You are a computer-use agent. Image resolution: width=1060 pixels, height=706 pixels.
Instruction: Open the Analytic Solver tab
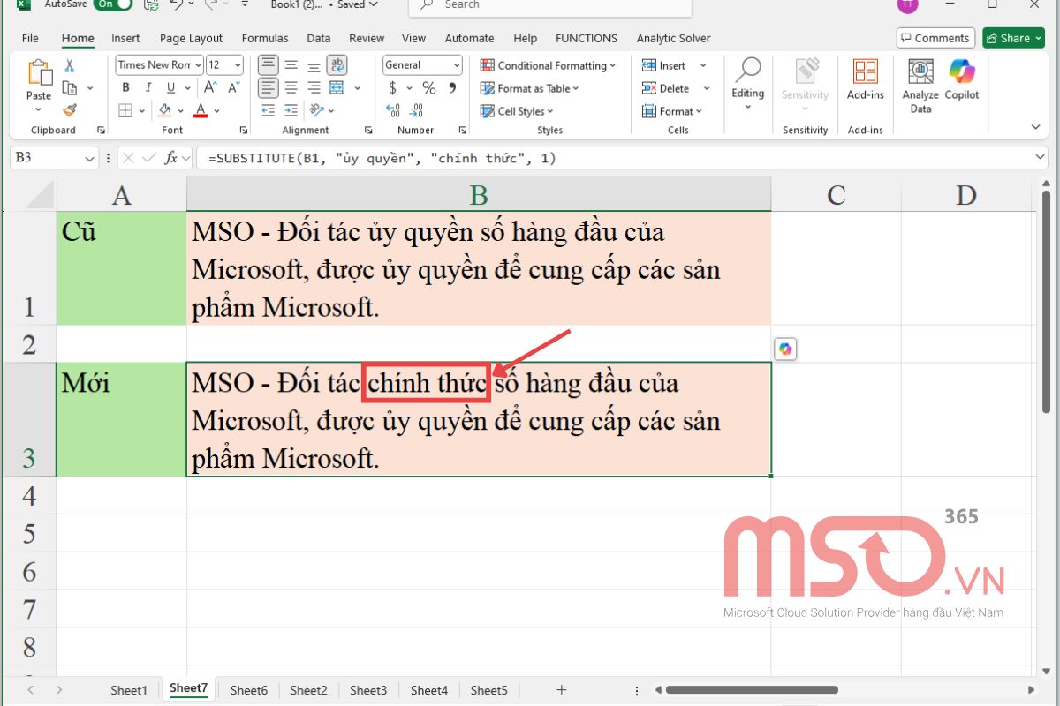coord(673,38)
